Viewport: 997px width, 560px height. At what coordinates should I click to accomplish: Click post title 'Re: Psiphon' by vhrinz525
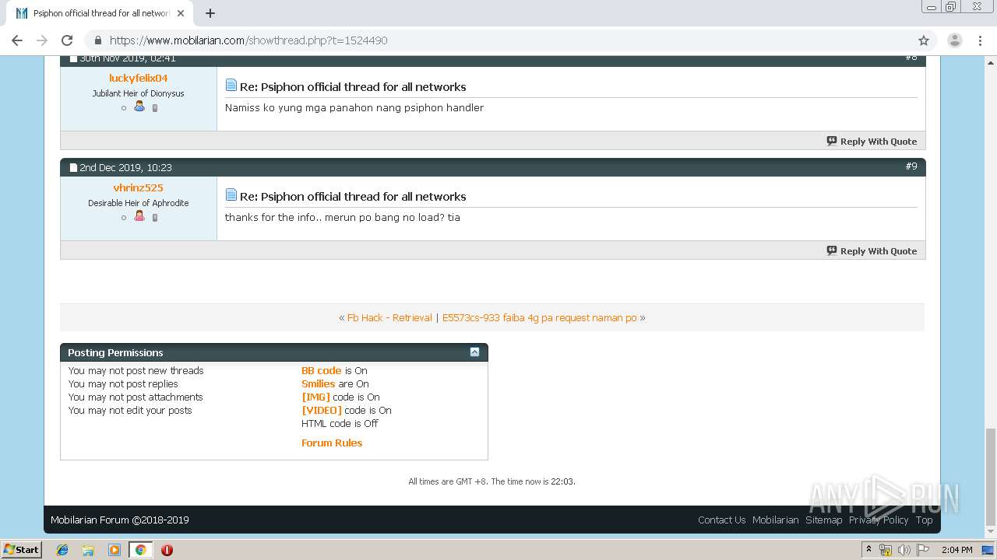click(353, 197)
